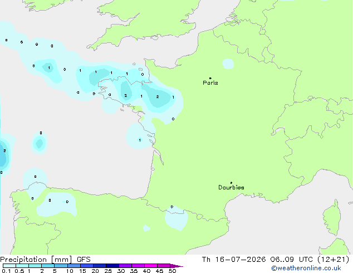
Task: Click the 'GFS' model label
Action: [84, 260]
